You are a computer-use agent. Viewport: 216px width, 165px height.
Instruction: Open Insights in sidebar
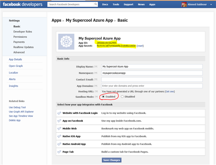point(13,86)
